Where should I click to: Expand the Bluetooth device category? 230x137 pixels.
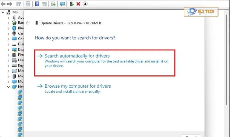8,28
